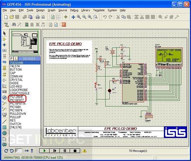The width and height of the screenshot is (191, 161).
Task: Click the Undo arrow icon
Action: pos(105,17)
